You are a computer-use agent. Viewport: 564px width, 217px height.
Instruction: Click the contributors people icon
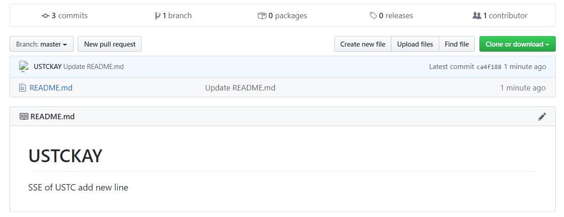pyautogui.click(x=477, y=16)
